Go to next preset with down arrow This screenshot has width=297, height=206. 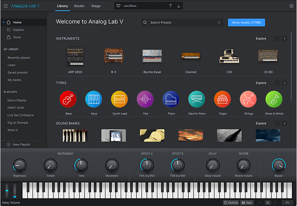[x=179, y=6]
